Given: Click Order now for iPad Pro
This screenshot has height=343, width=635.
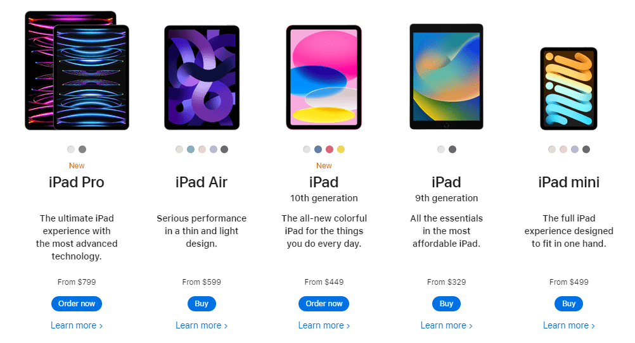Looking at the screenshot, I should [x=77, y=303].
